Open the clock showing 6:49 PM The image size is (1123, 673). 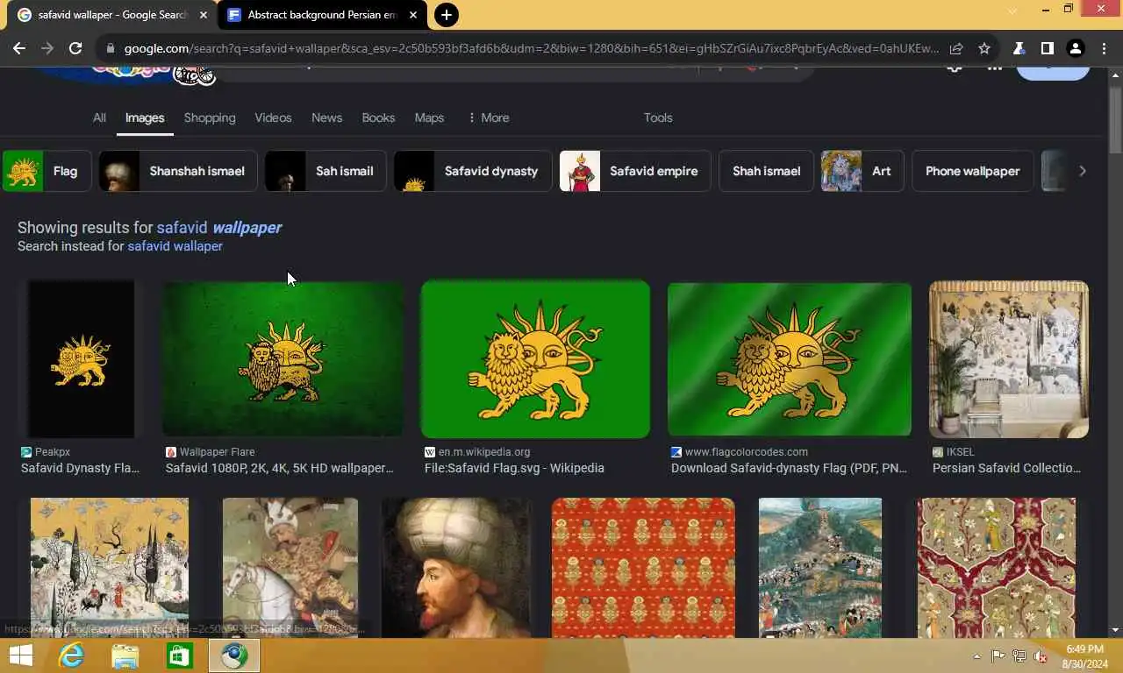click(1084, 656)
